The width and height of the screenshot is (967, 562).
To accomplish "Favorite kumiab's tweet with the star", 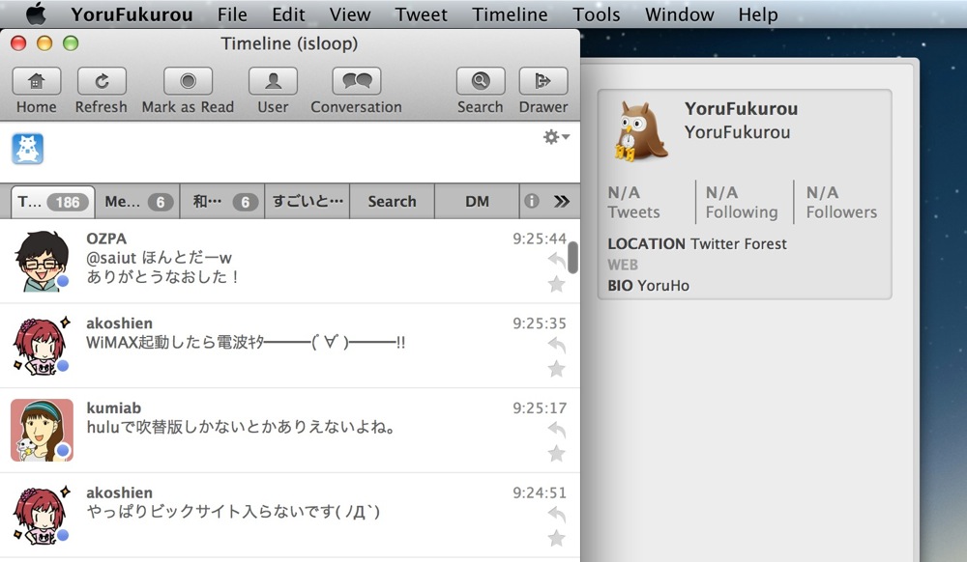I will [x=556, y=454].
